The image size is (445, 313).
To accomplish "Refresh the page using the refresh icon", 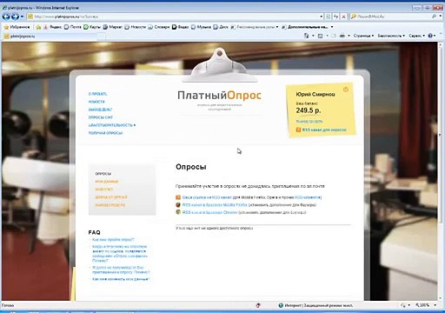I will click(335, 17).
